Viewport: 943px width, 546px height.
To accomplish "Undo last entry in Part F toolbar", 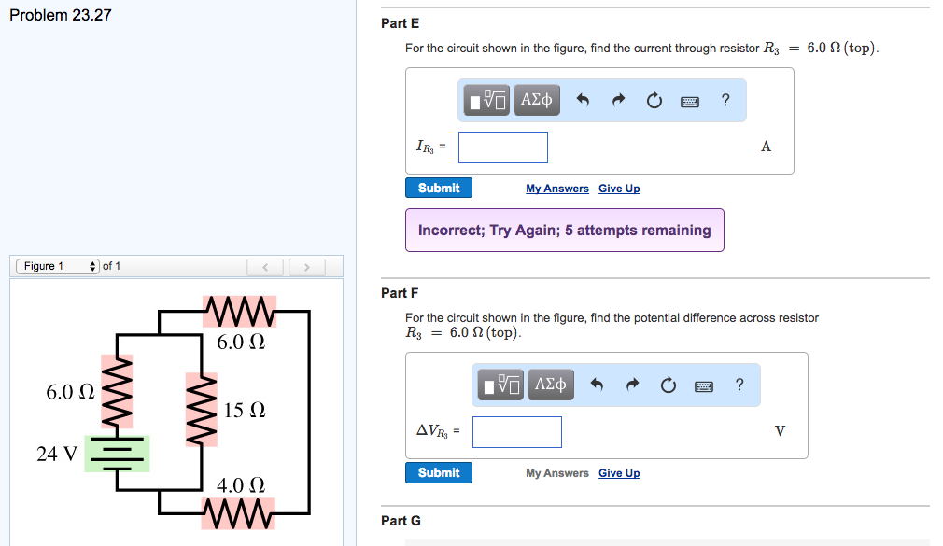I will [597, 385].
